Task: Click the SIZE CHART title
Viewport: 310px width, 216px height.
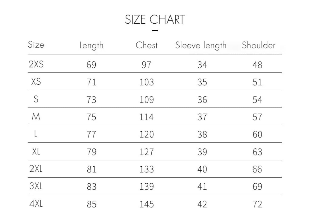Action: pos(155,20)
